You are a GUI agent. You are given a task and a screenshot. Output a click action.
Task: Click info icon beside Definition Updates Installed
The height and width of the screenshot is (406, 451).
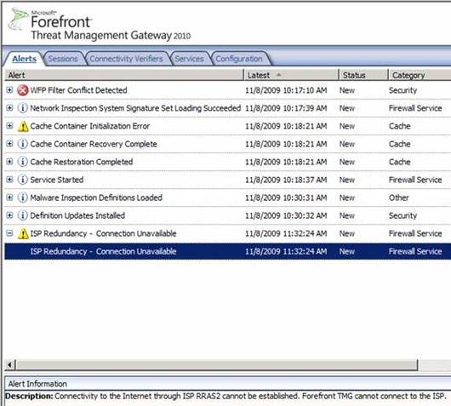click(22, 215)
